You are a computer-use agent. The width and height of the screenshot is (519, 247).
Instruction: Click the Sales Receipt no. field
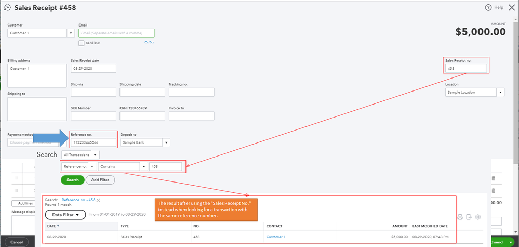466,69
